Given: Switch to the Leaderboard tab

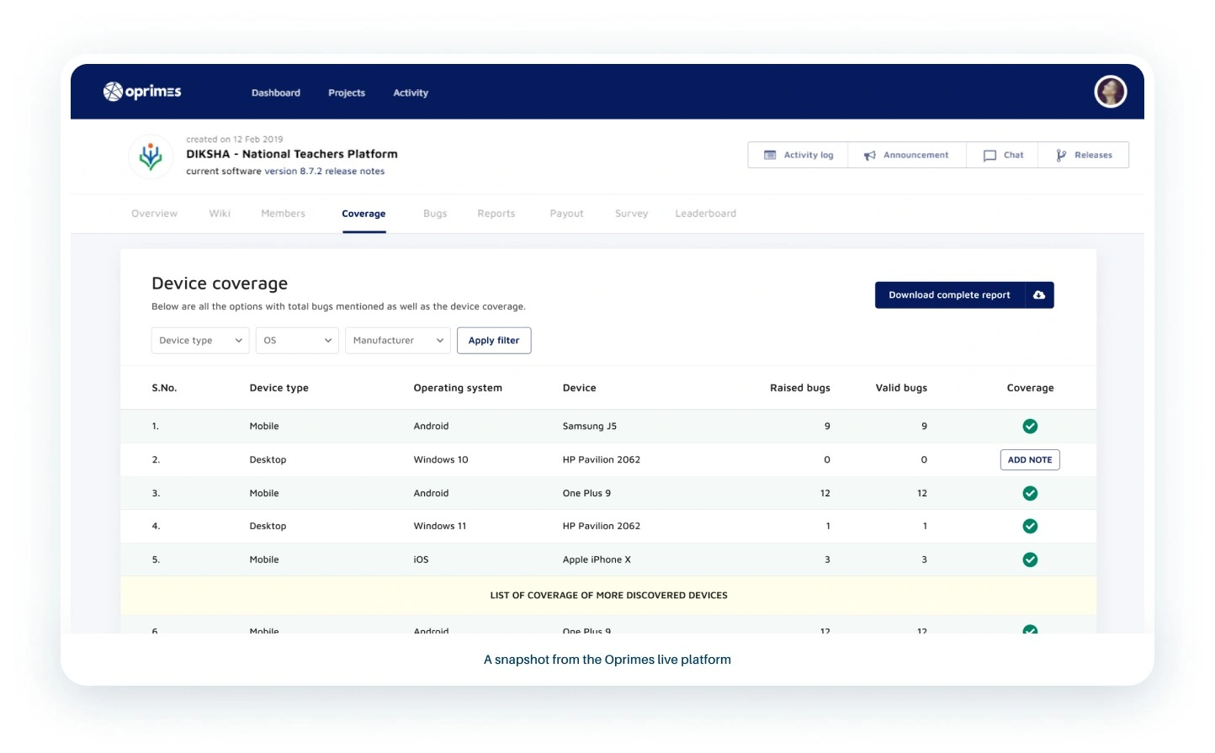Looking at the screenshot, I should tap(705, 214).
